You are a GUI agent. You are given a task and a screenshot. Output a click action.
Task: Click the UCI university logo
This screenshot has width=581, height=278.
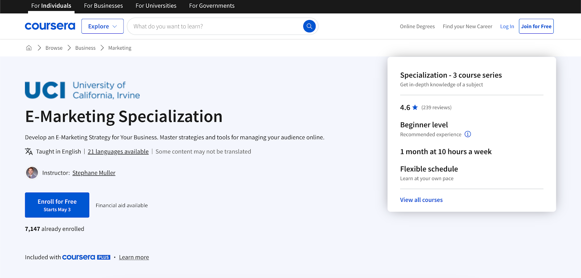[82, 90]
